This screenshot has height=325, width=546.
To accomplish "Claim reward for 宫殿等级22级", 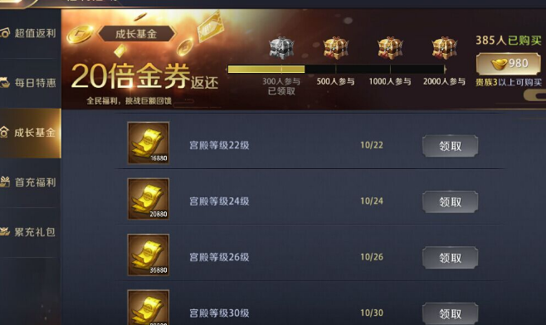I will click(x=450, y=146).
